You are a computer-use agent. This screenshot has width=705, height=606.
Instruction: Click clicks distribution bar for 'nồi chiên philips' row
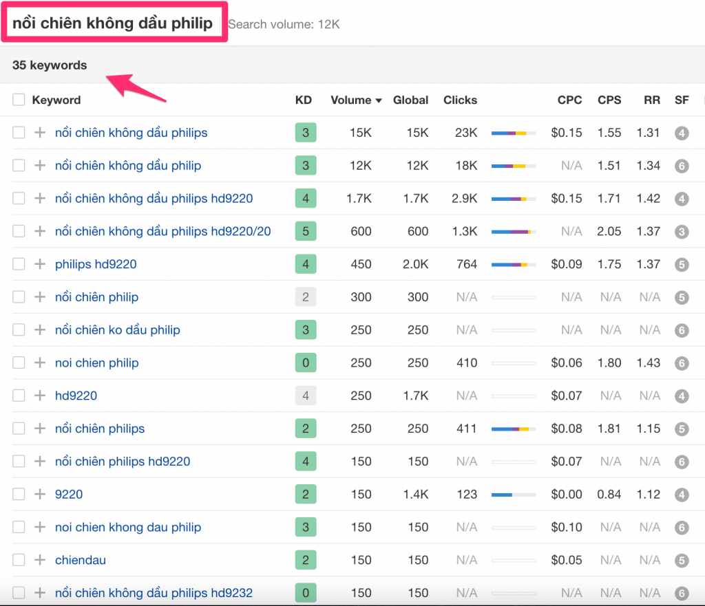click(x=514, y=429)
